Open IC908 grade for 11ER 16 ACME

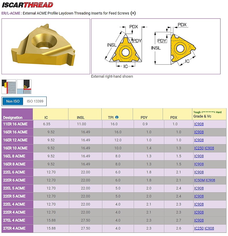point(199,124)
